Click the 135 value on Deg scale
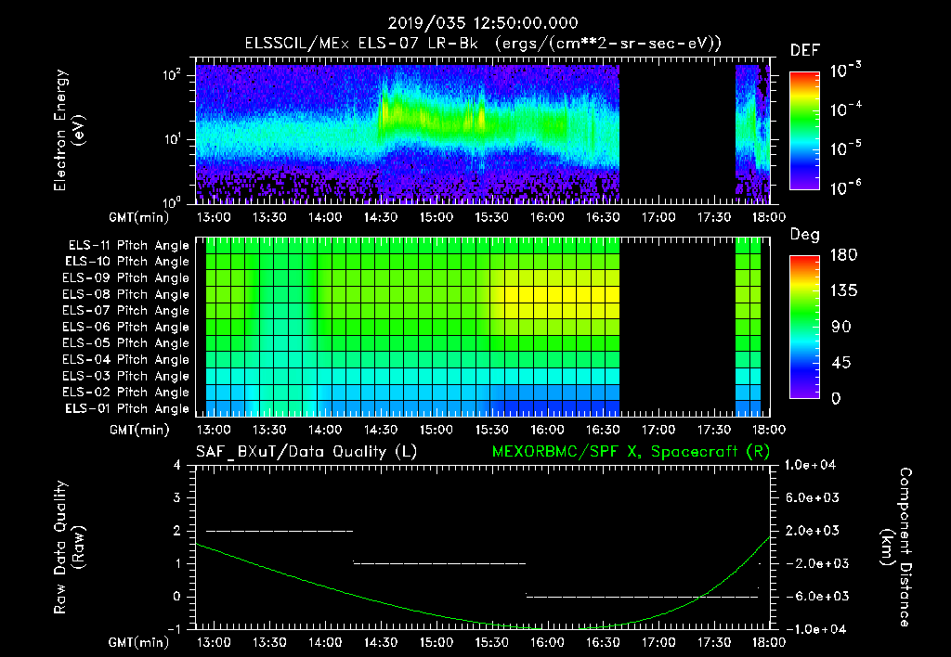Screen dimensions: 951x657 tap(843, 290)
